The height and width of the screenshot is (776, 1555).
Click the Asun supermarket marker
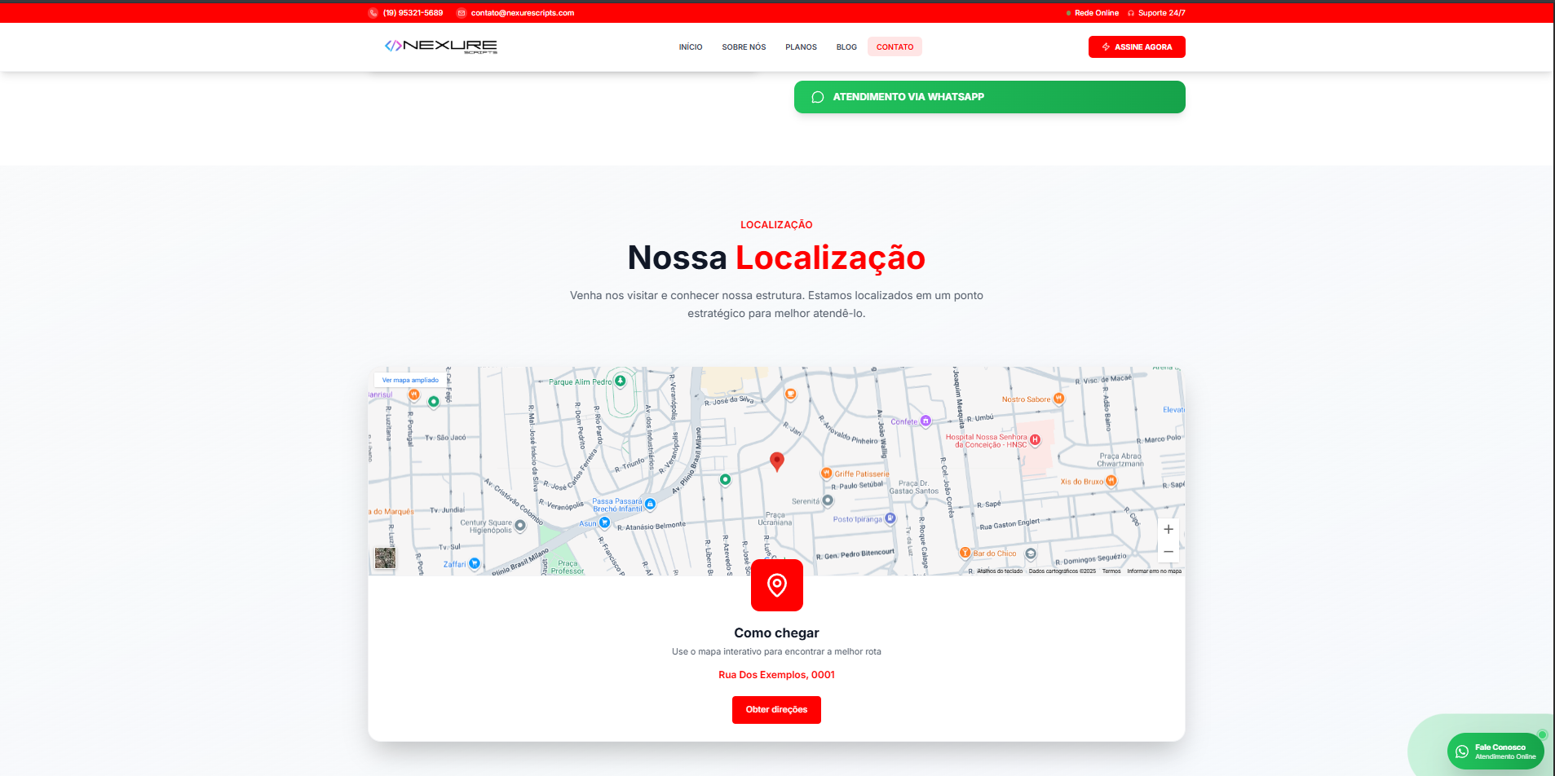604,522
